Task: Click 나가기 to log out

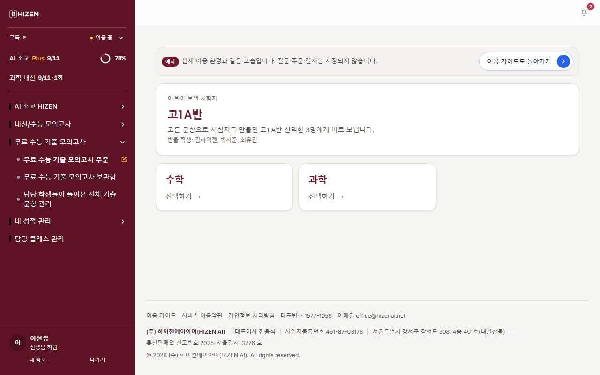Action: [x=97, y=360]
